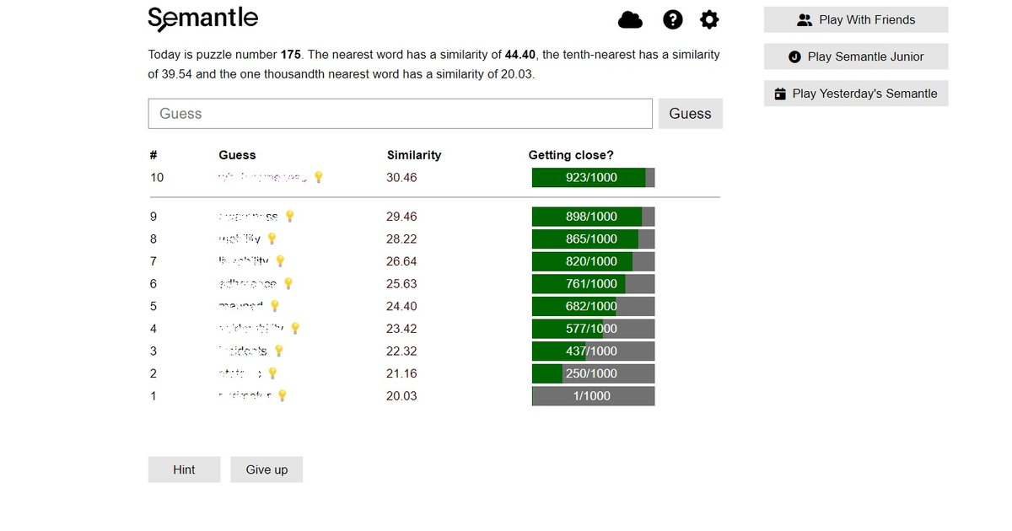The height and width of the screenshot is (531, 1012).
Task: Click the blurred guess word in row 6
Action: pyautogui.click(x=247, y=284)
